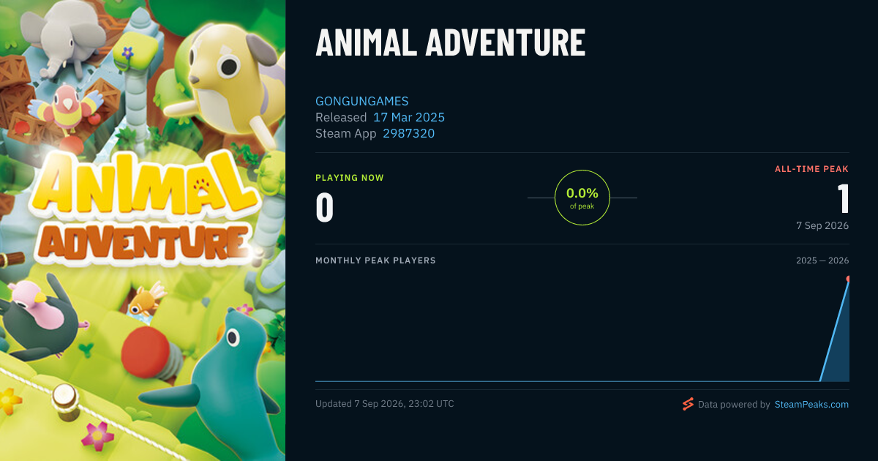878x461 pixels.
Task: Click the Animal Adventure cover art
Action: point(143,230)
